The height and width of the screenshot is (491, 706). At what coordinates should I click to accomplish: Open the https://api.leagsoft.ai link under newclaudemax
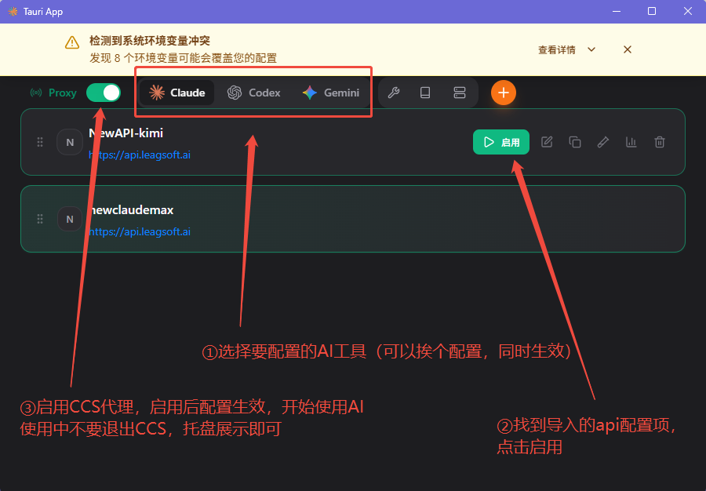(x=139, y=231)
